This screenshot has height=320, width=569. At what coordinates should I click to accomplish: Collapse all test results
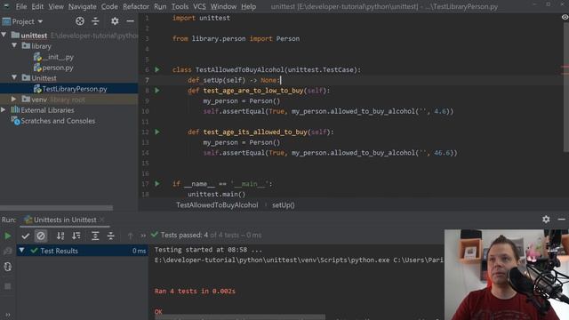[x=110, y=236]
